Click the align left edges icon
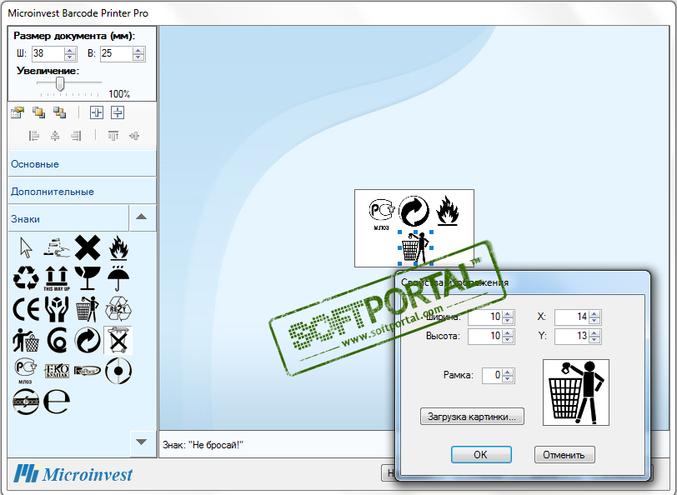 (x=33, y=136)
